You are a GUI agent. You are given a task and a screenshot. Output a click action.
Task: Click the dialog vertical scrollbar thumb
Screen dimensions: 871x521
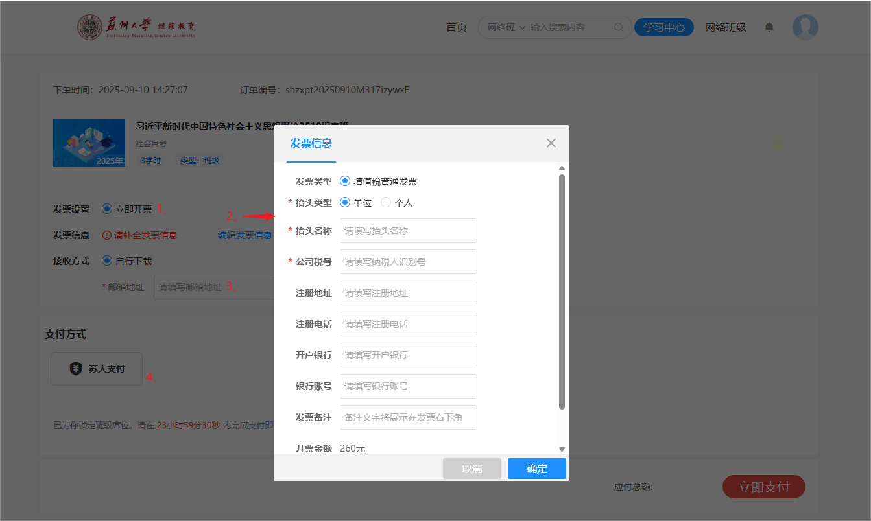click(x=562, y=292)
